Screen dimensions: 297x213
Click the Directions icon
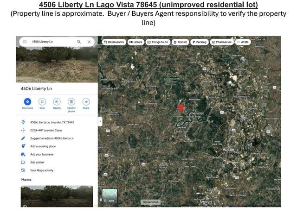pyautogui.click(x=27, y=102)
